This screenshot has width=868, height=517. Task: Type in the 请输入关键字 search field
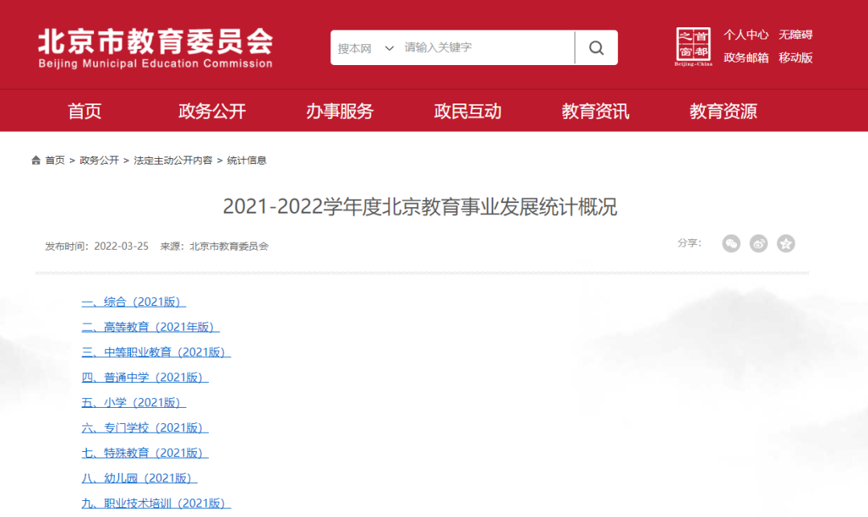486,48
